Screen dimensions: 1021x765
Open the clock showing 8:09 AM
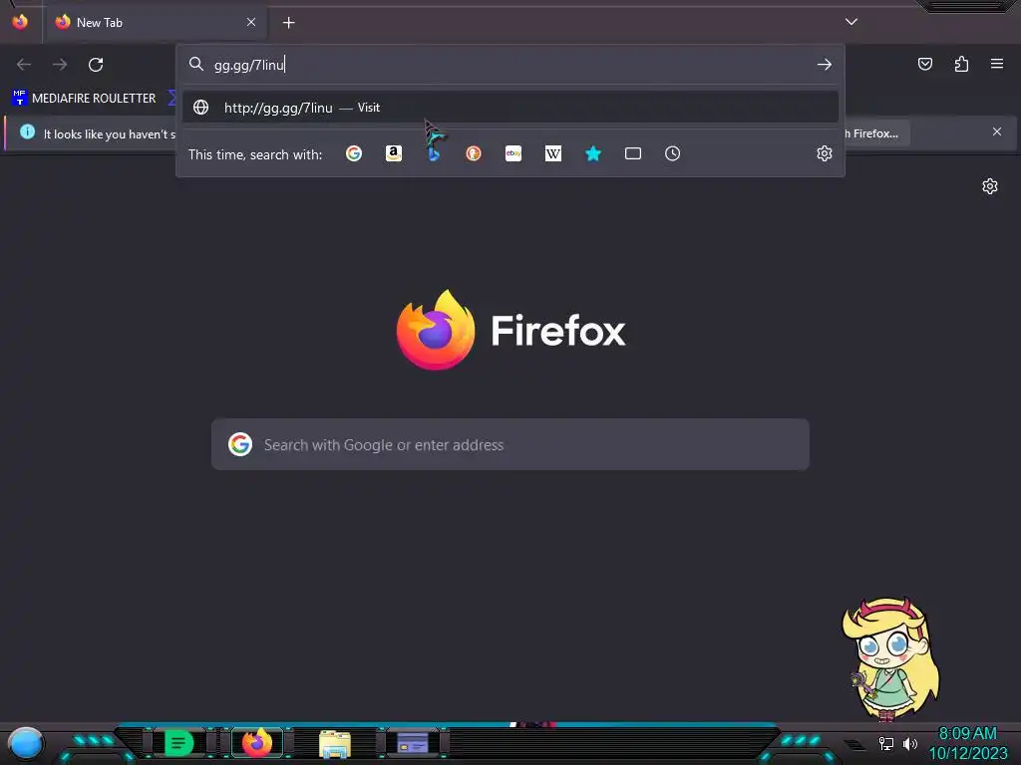967,743
